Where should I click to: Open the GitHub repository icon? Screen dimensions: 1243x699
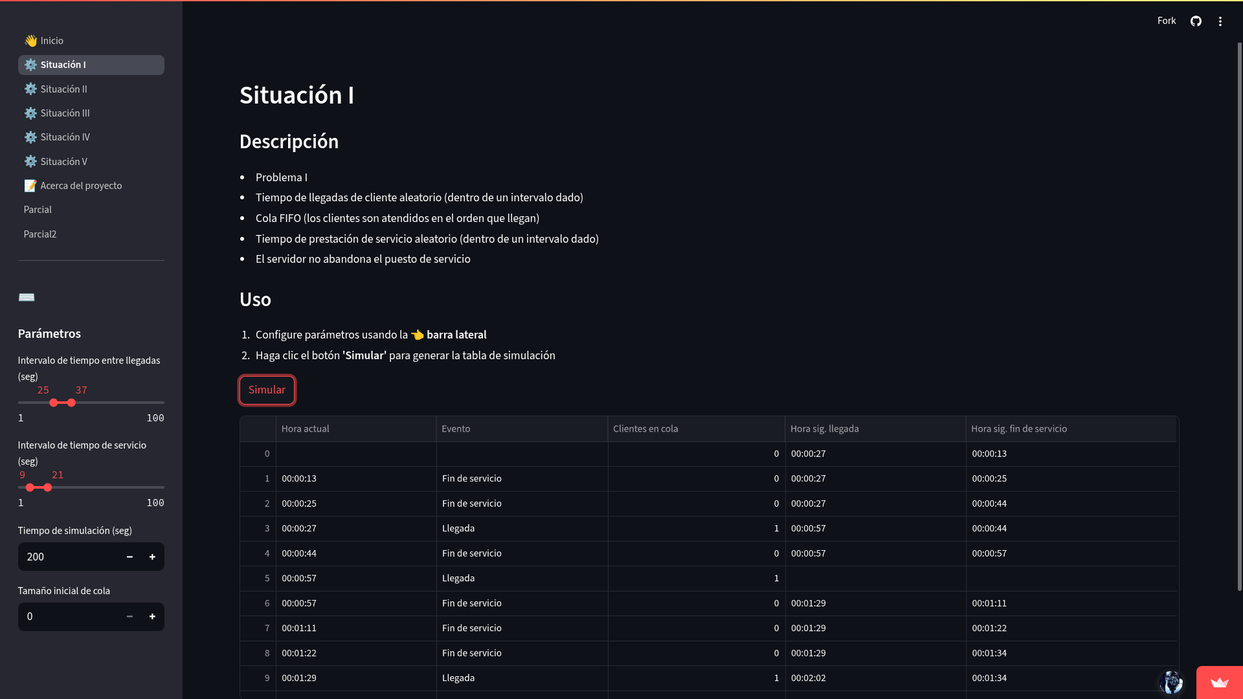1196,21
